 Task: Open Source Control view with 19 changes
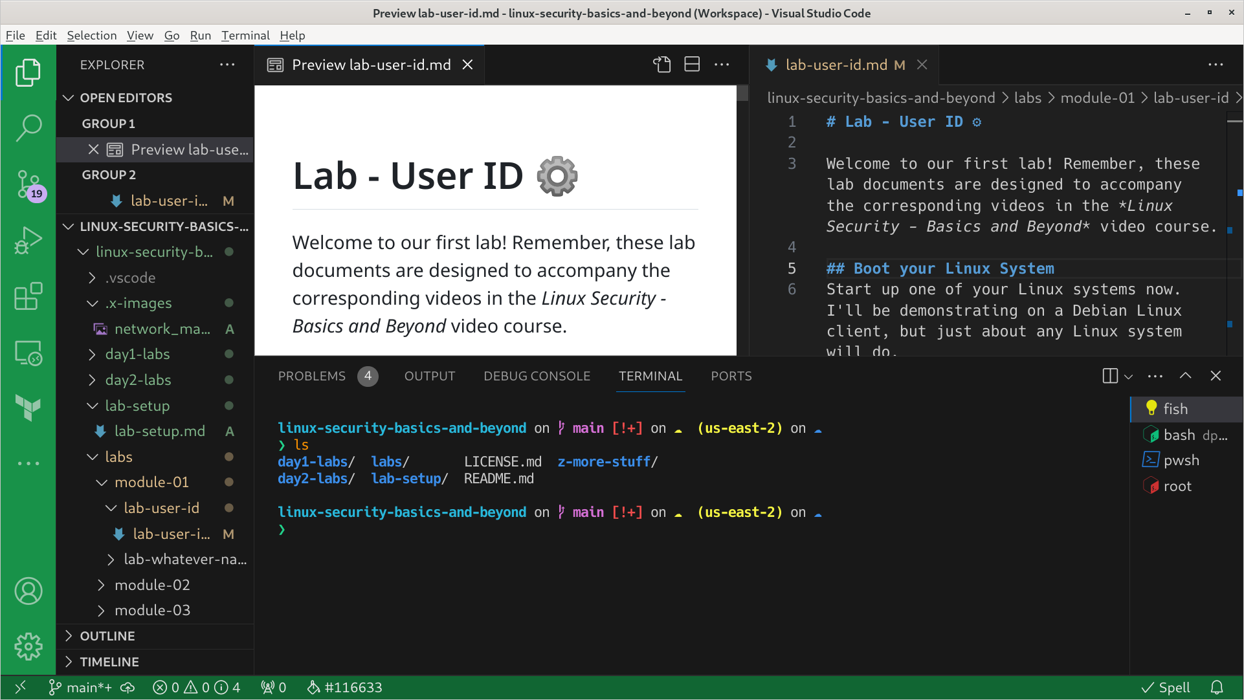(28, 185)
